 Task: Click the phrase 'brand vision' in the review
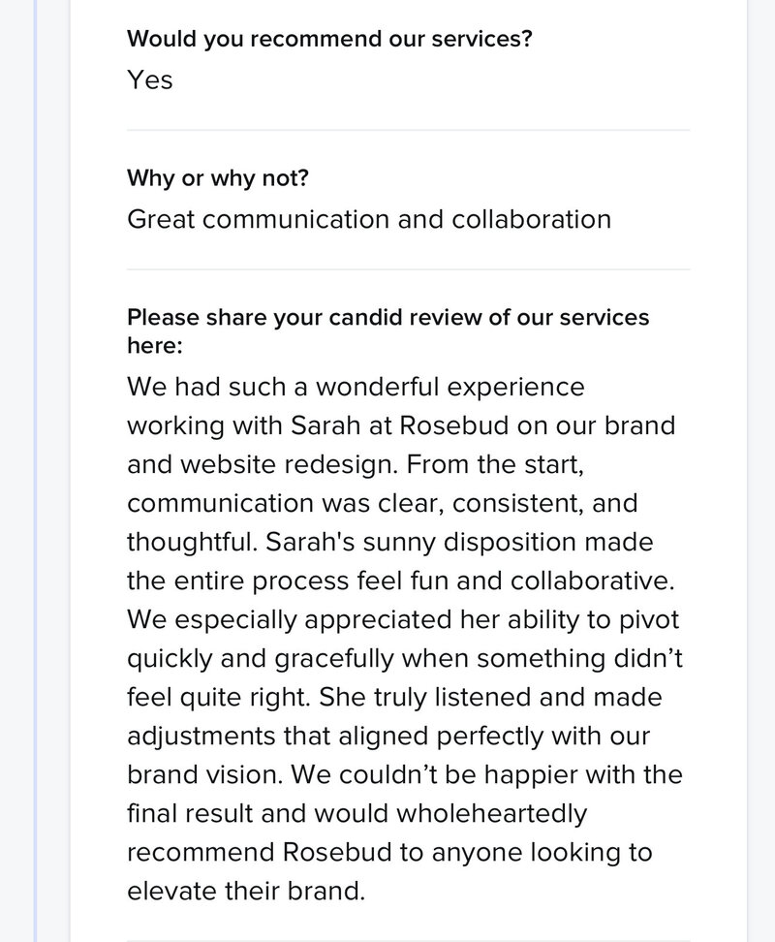point(204,775)
